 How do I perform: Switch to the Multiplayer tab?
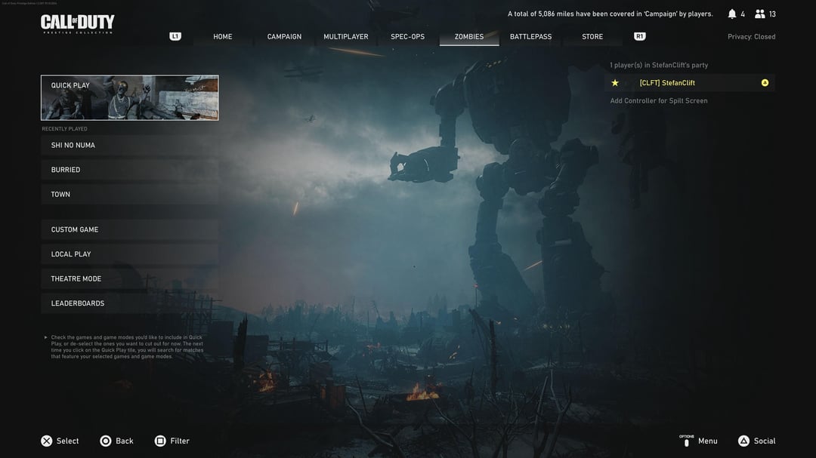tap(345, 36)
